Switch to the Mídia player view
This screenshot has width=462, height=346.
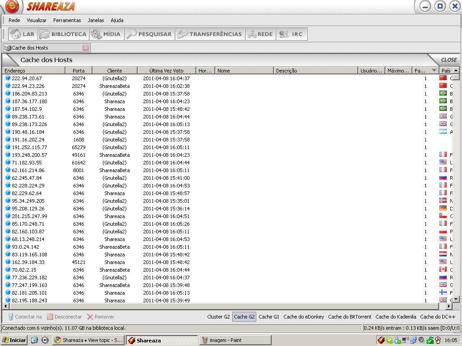(x=106, y=34)
